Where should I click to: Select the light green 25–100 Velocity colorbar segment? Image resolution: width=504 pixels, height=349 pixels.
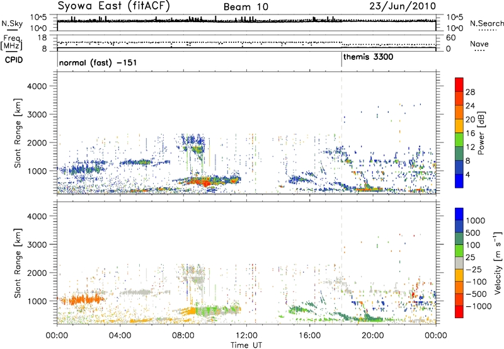[x=459, y=251]
